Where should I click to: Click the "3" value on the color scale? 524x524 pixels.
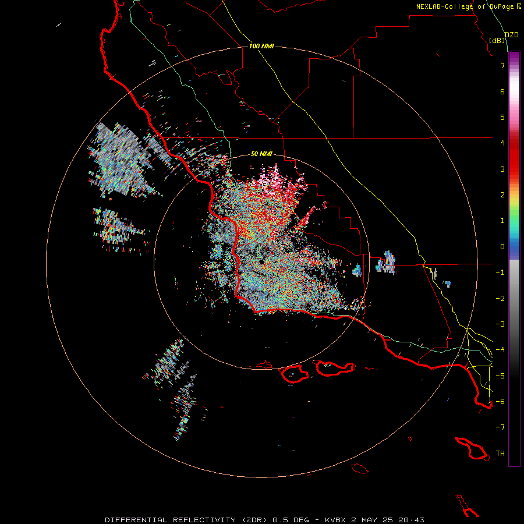(502, 169)
